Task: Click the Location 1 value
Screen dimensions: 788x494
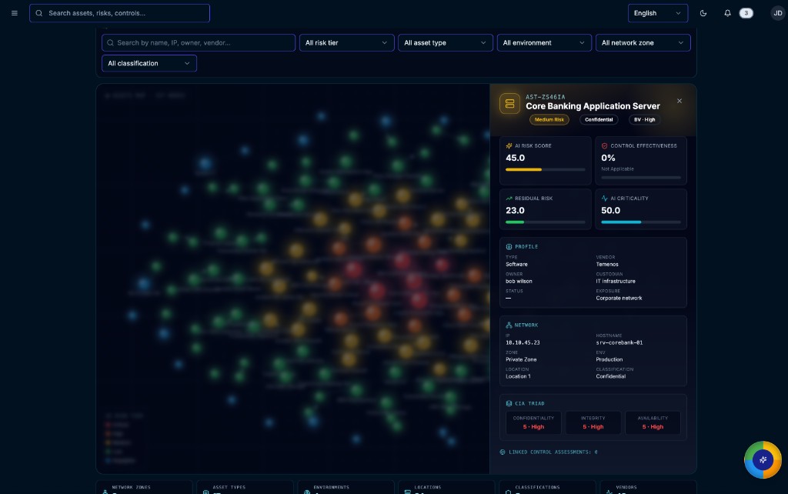Action: click(518, 376)
